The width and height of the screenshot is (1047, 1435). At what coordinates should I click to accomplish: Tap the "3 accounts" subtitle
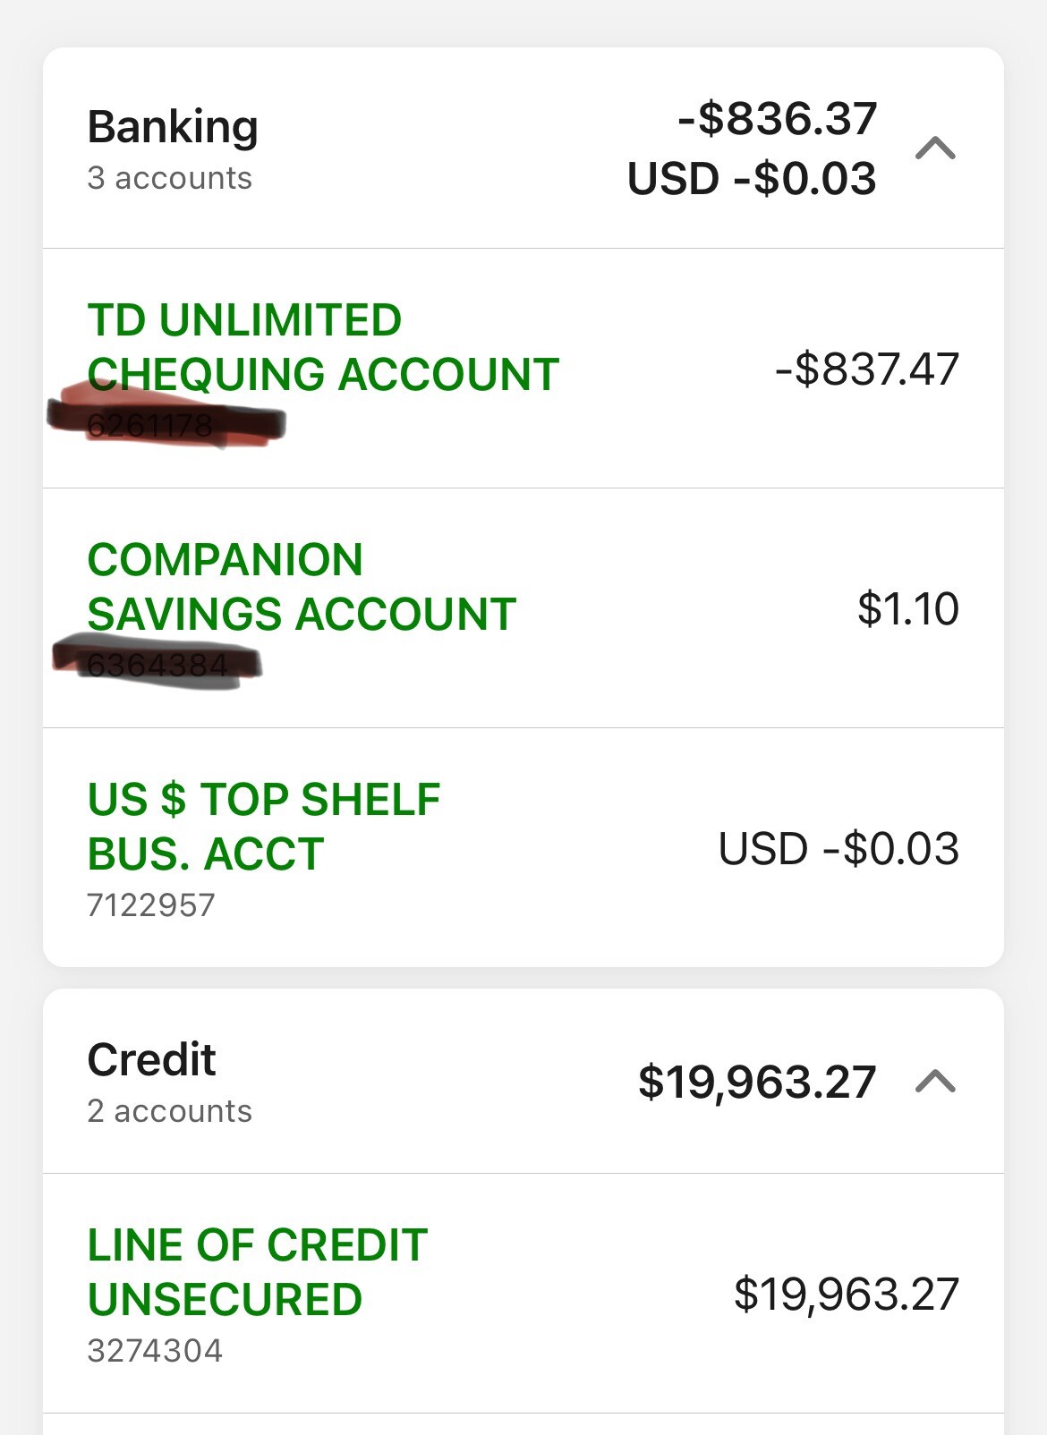click(169, 178)
